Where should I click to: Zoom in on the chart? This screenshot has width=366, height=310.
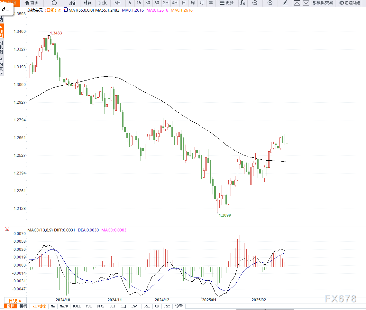pyautogui.click(x=270, y=3)
